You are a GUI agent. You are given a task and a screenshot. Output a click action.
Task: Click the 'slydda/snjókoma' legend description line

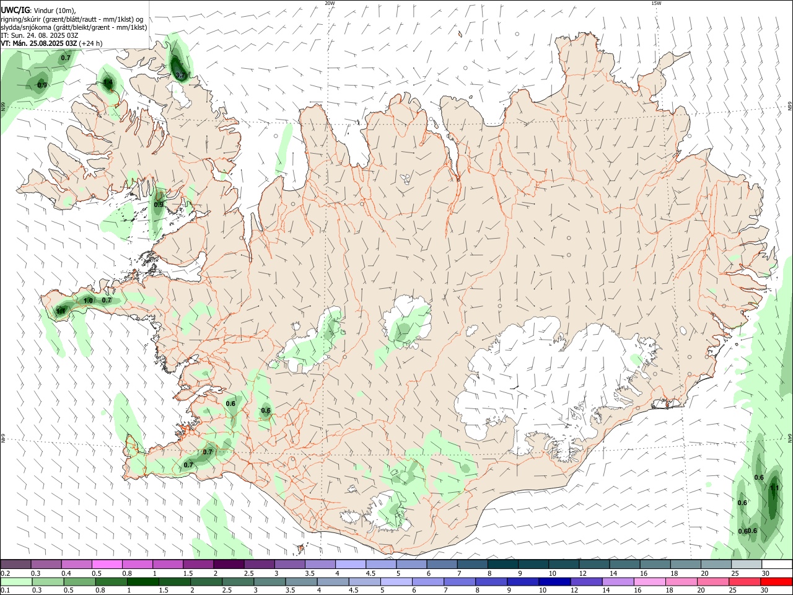click(74, 27)
